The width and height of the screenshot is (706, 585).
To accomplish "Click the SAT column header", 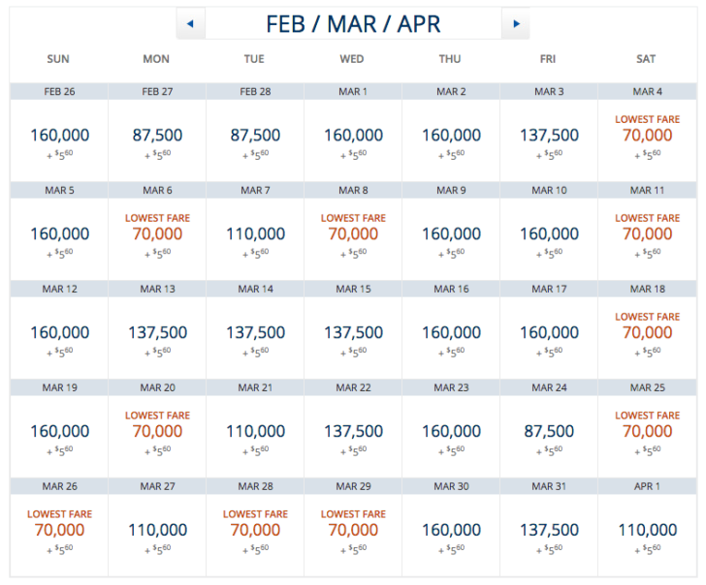I will pos(646,59).
